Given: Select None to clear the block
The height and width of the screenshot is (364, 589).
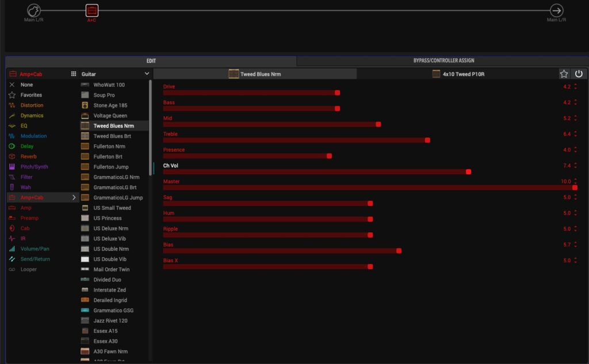Looking at the screenshot, I should (x=26, y=85).
